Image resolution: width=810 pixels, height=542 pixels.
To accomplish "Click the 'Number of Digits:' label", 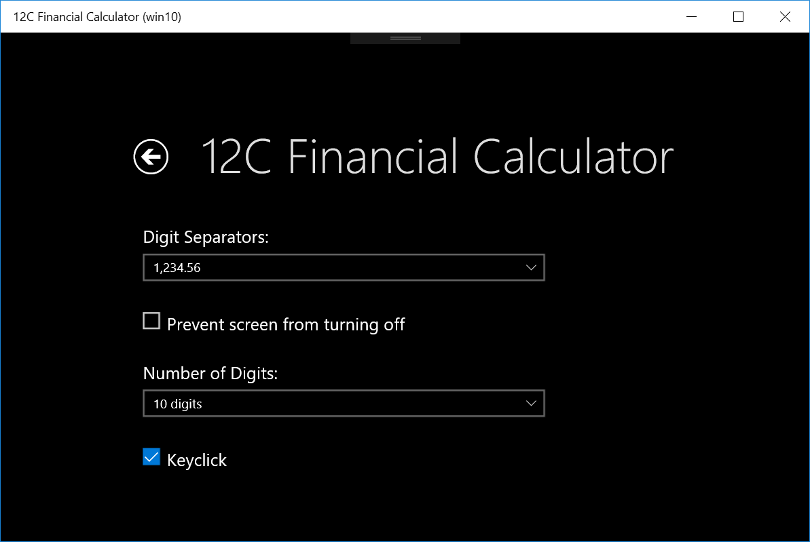I will 210,373.
